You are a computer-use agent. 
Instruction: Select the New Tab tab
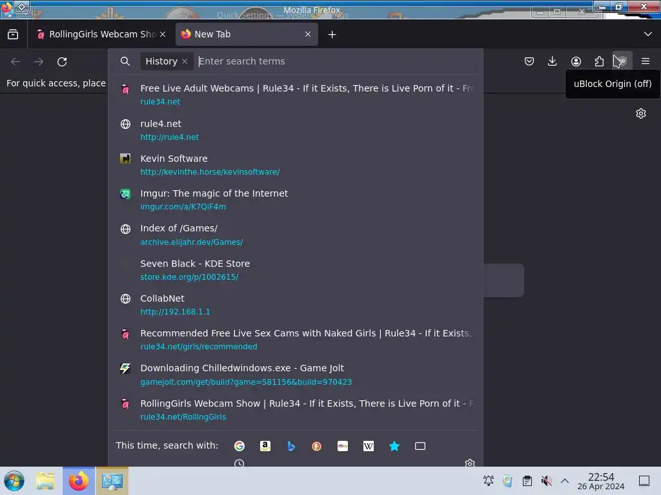[247, 35]
